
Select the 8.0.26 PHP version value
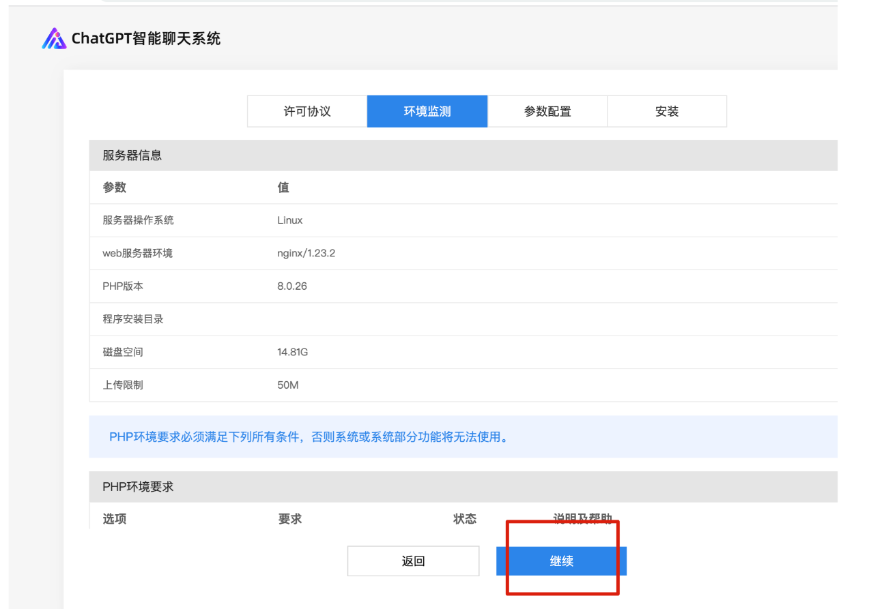(292, 286)
